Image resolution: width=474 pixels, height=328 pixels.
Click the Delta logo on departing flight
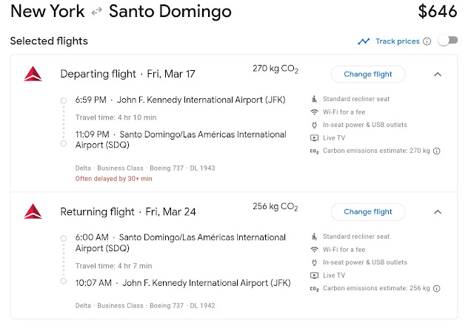33,74
